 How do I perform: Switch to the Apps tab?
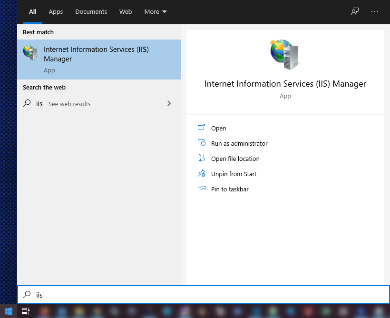56,11
